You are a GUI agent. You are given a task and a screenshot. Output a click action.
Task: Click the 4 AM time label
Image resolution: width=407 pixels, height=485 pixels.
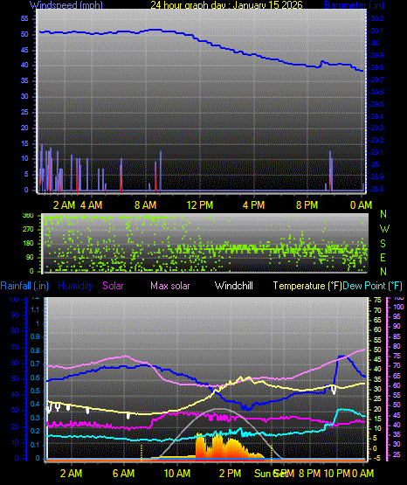91,205
